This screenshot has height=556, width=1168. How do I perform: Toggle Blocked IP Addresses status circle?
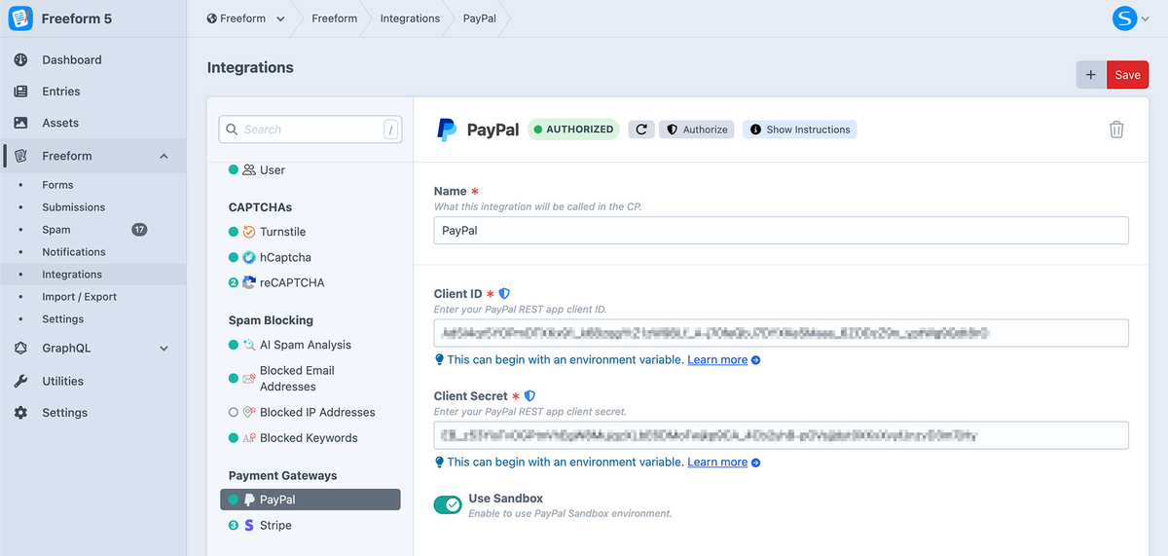pos(234,413)
